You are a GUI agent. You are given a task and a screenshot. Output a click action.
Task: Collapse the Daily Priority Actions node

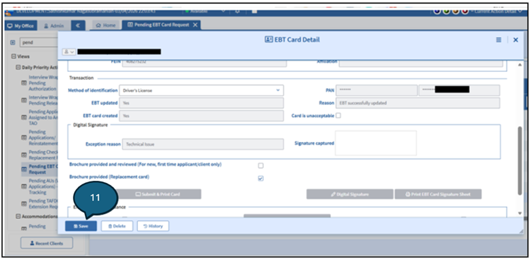(x=18, y=67)
